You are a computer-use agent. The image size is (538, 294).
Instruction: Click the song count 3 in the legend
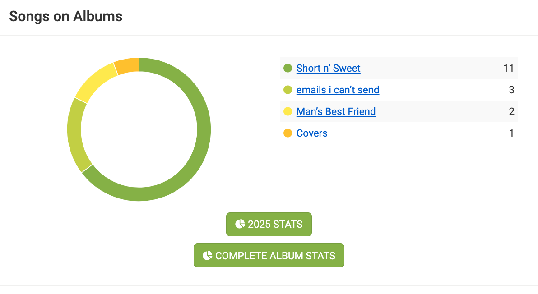pyautogui.click(x=511, y=90)
